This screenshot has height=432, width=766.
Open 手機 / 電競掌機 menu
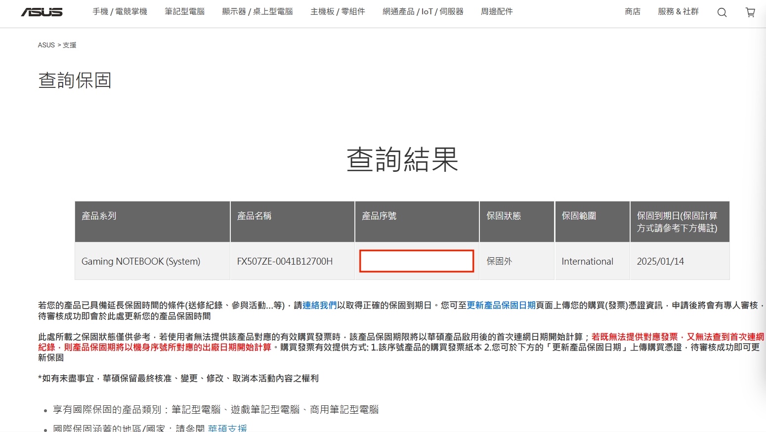(120, 11)
